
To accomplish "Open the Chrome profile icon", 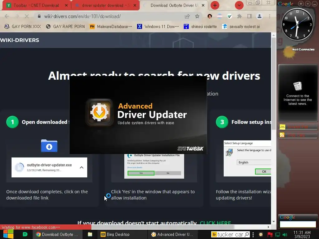I will pos(259,16).
